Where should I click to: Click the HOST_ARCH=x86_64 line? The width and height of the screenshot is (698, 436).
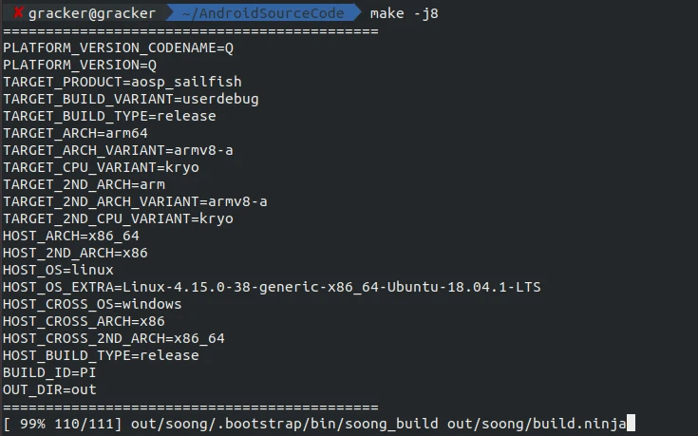click(71, 236)
